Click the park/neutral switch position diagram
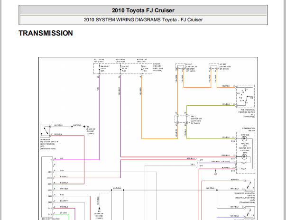Viewport: 286px width, 220px height. pos(245,96)
